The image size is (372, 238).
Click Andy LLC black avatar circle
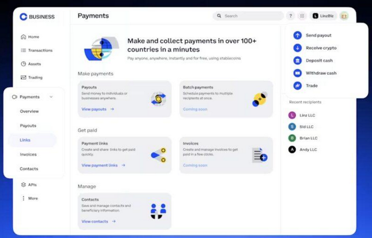[x=292, y=149]
